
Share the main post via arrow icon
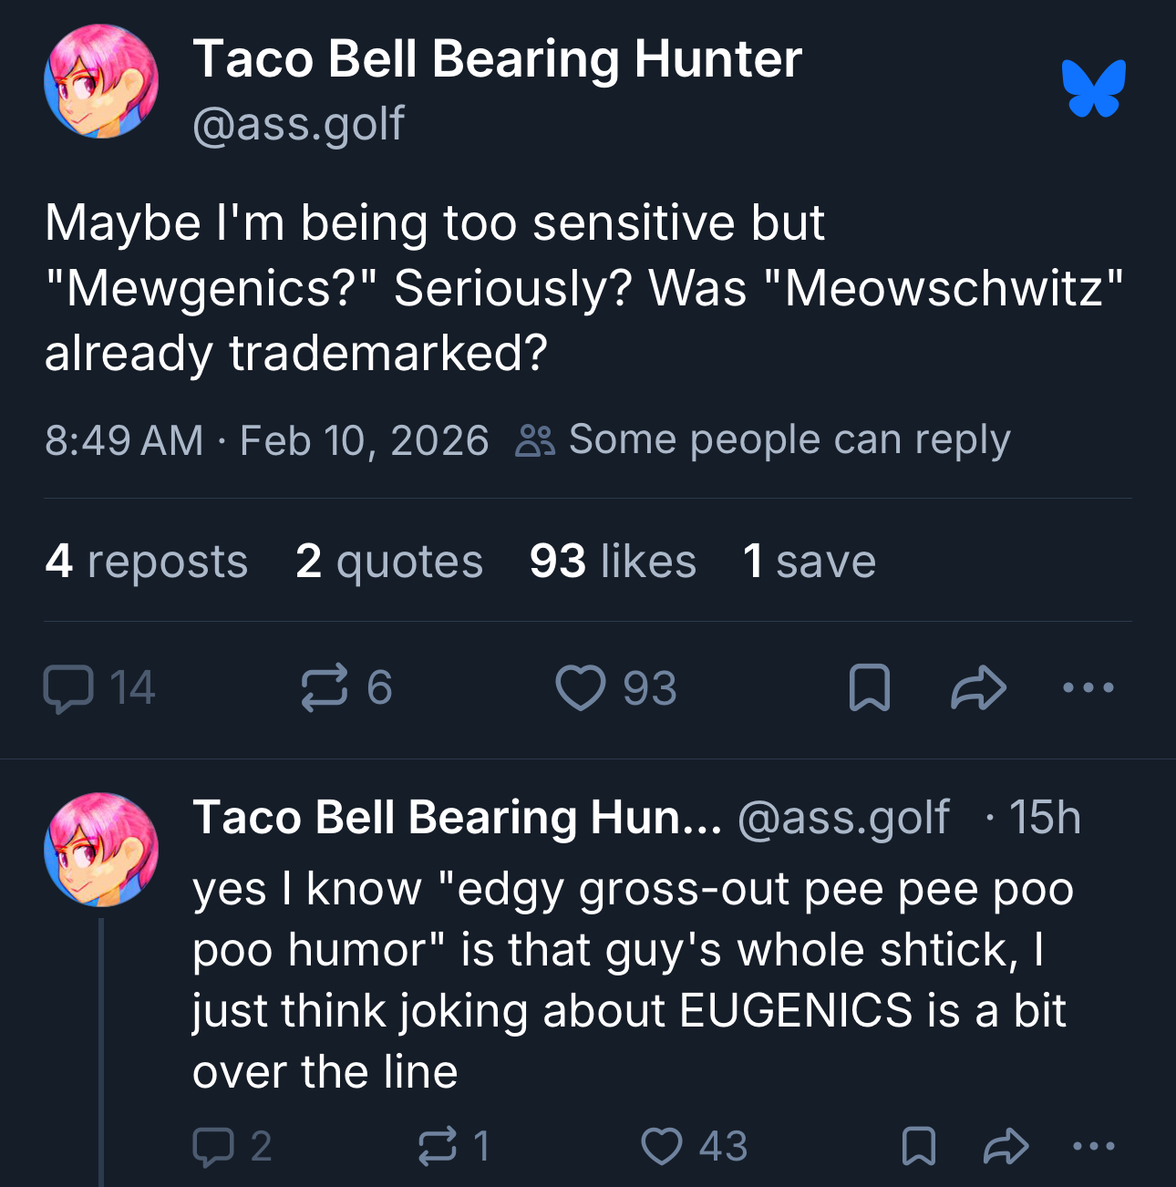(x=978, y=687)
